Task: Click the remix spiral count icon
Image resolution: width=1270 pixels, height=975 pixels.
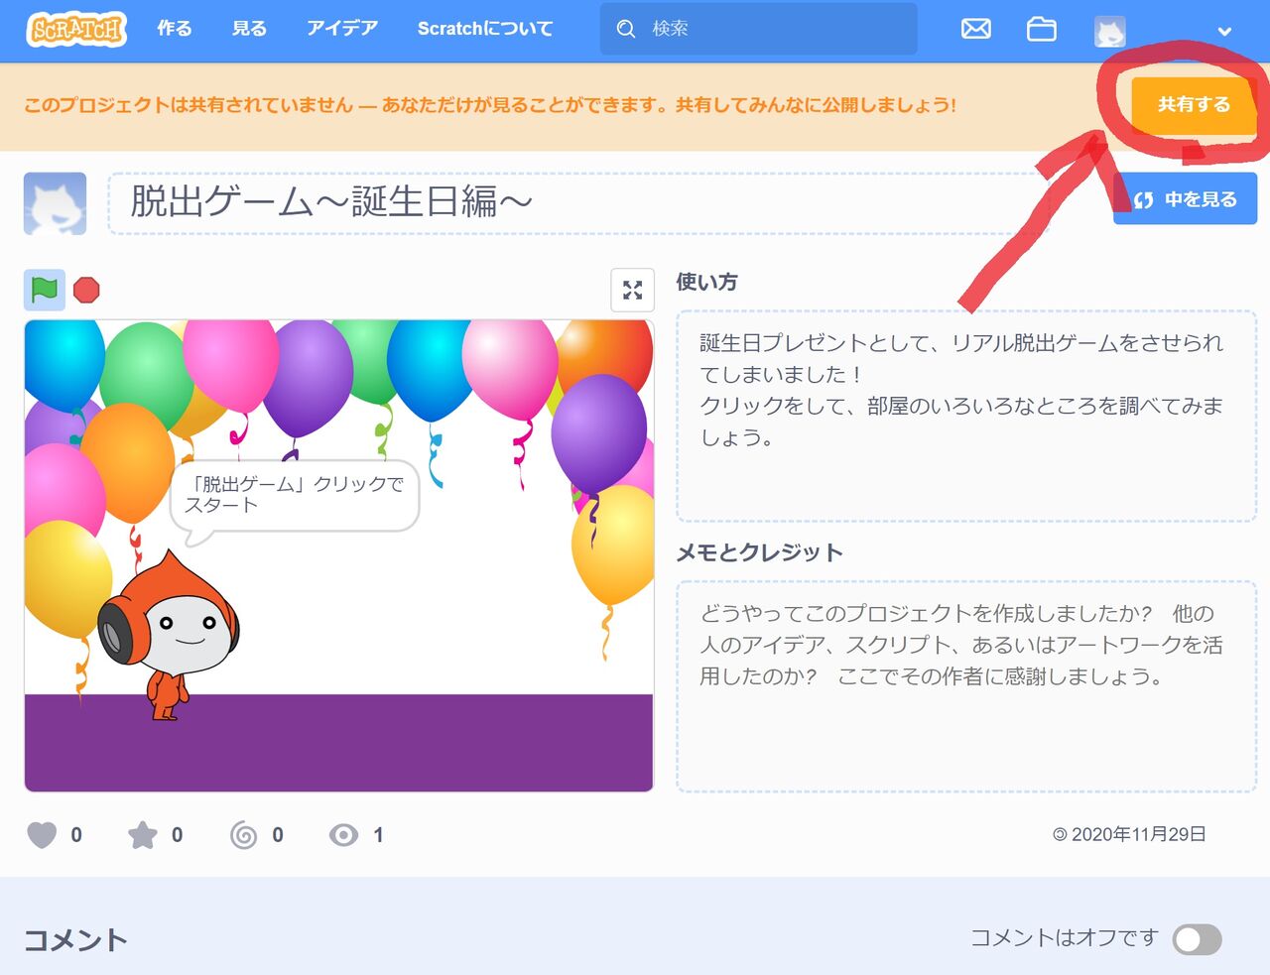Action: [243, 835]
